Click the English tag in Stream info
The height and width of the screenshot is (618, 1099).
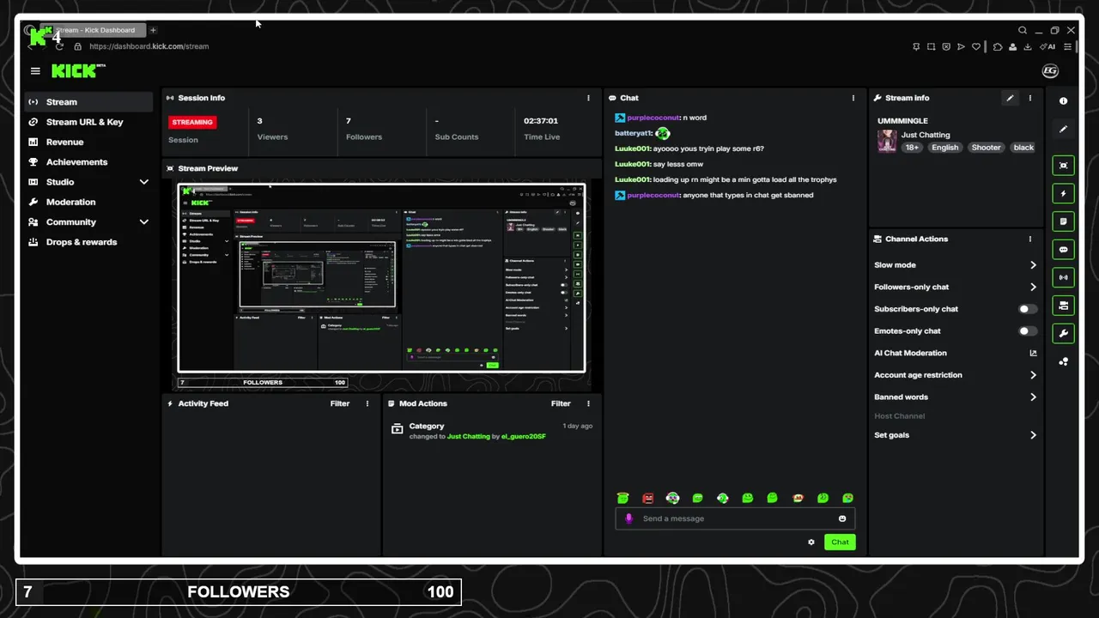pyautogui.click(x=944, y=148)
